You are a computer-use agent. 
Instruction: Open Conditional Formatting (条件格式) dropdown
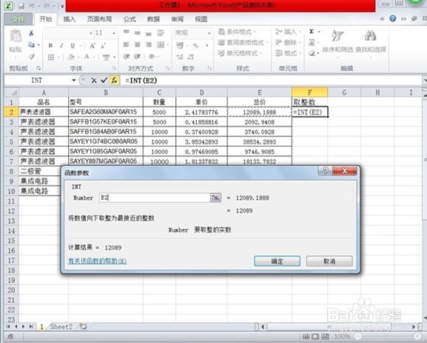pos(238,32)
